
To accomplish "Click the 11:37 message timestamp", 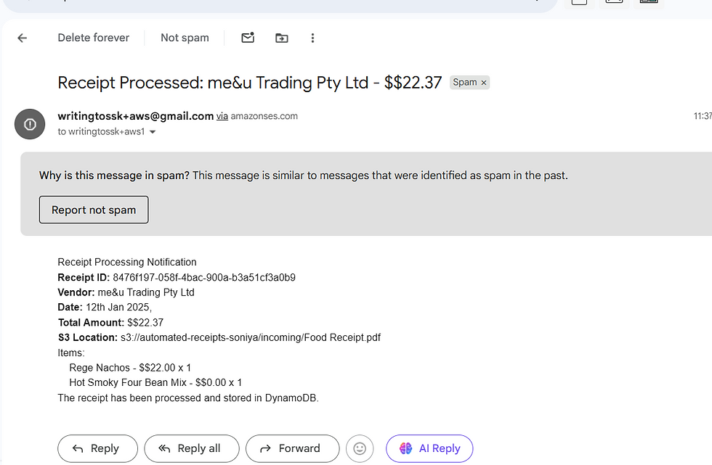I will coord(702,116).
